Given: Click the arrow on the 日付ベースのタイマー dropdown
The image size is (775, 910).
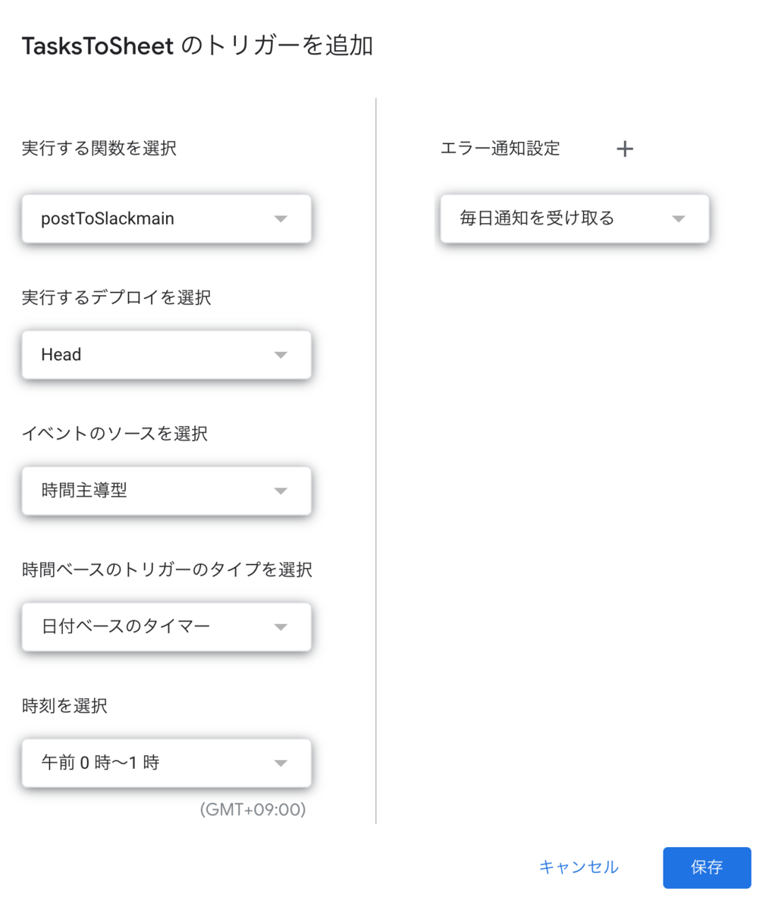Looking at the screenshot, I should pyautogui.click(x=281, y=627).
